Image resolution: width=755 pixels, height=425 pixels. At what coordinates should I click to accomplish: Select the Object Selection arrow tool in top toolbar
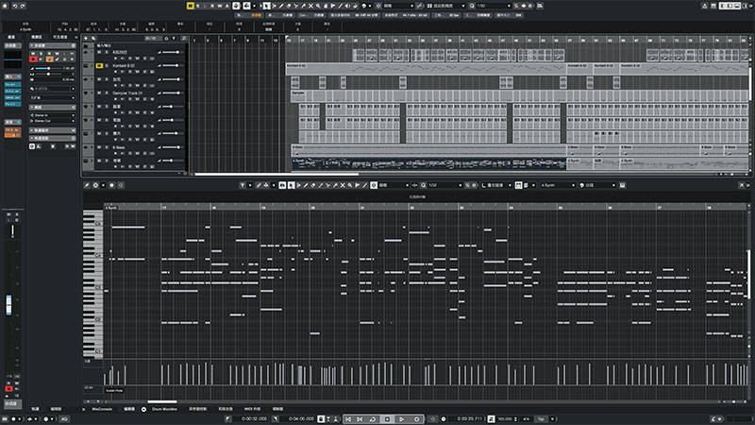pos(266,6)
